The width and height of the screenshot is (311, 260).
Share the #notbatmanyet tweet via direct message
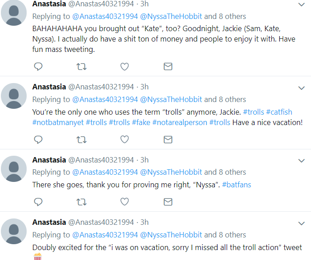click(168, 139)
